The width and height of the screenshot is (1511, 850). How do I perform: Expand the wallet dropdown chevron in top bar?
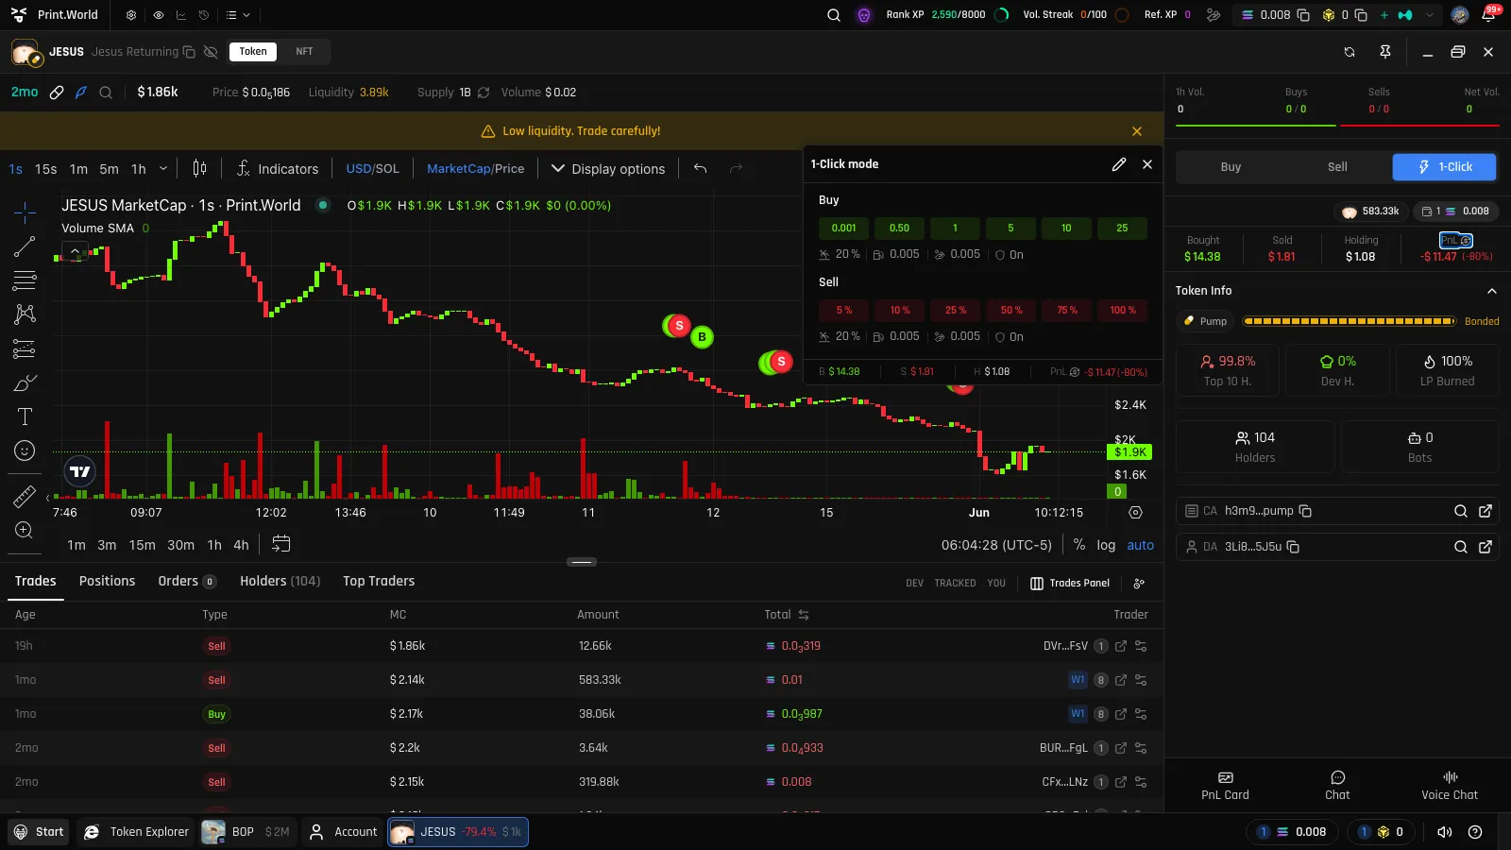click(x=1430, y=15)
